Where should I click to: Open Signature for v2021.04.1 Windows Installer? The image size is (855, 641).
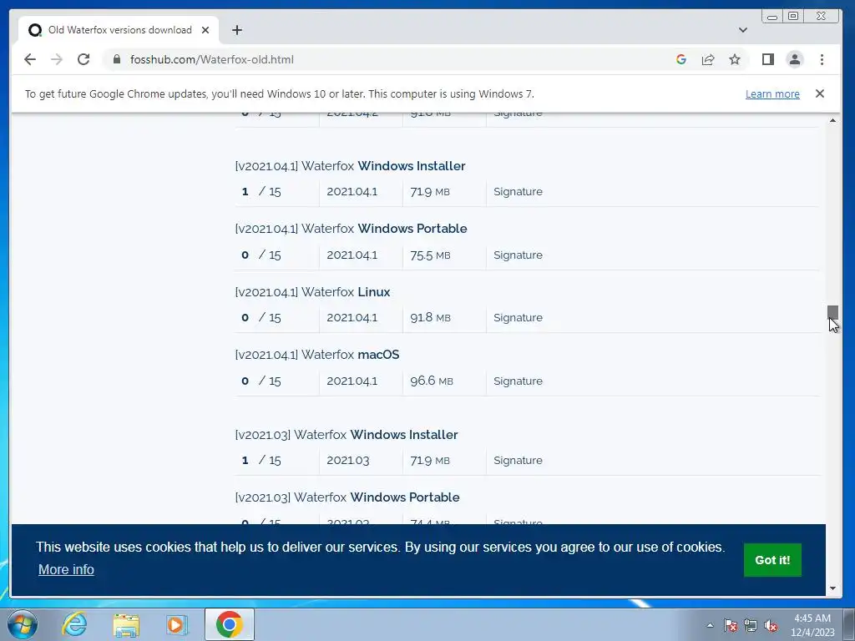(x=518, y=192)
